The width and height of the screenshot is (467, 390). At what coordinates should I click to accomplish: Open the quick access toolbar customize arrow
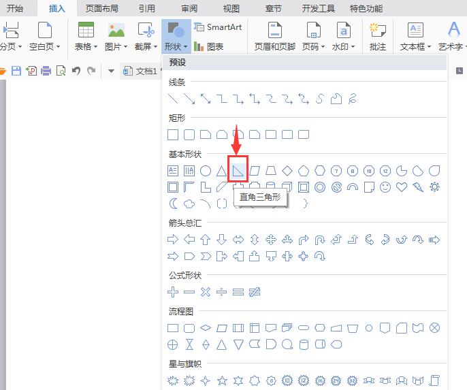pyautogui.click(x=111, y=71)
